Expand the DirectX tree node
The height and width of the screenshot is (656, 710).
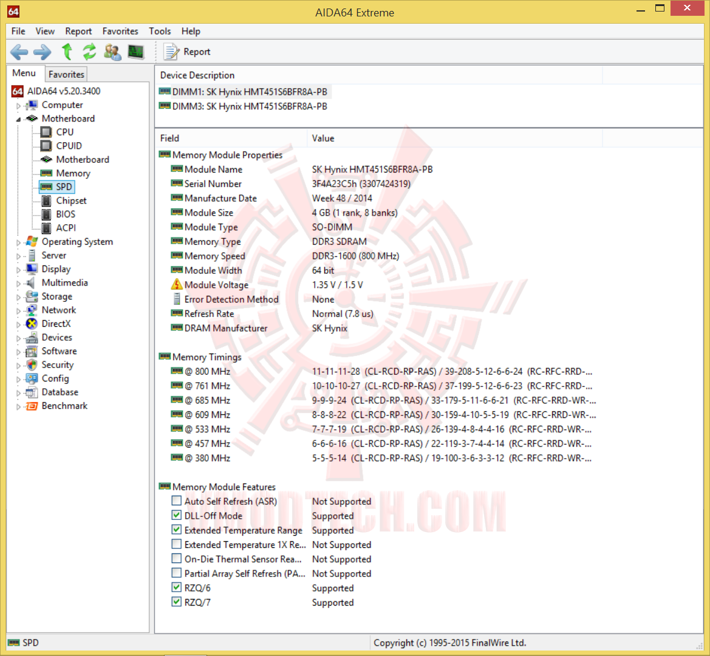point(18,324)
